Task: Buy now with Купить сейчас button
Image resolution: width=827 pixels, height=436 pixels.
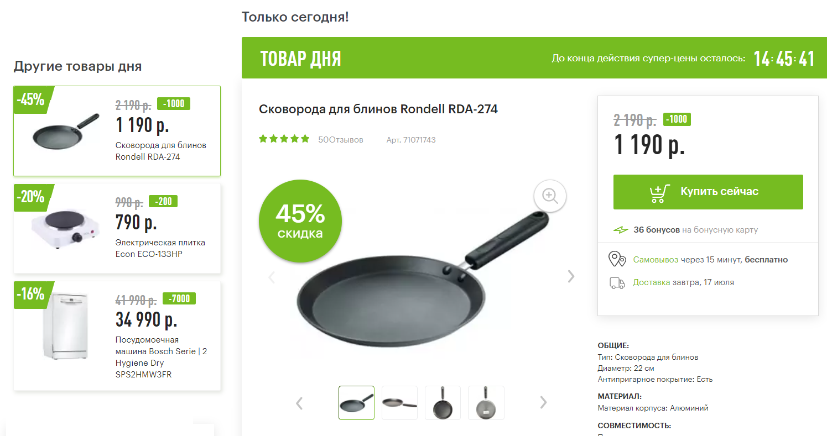Action: click(708, 192)
